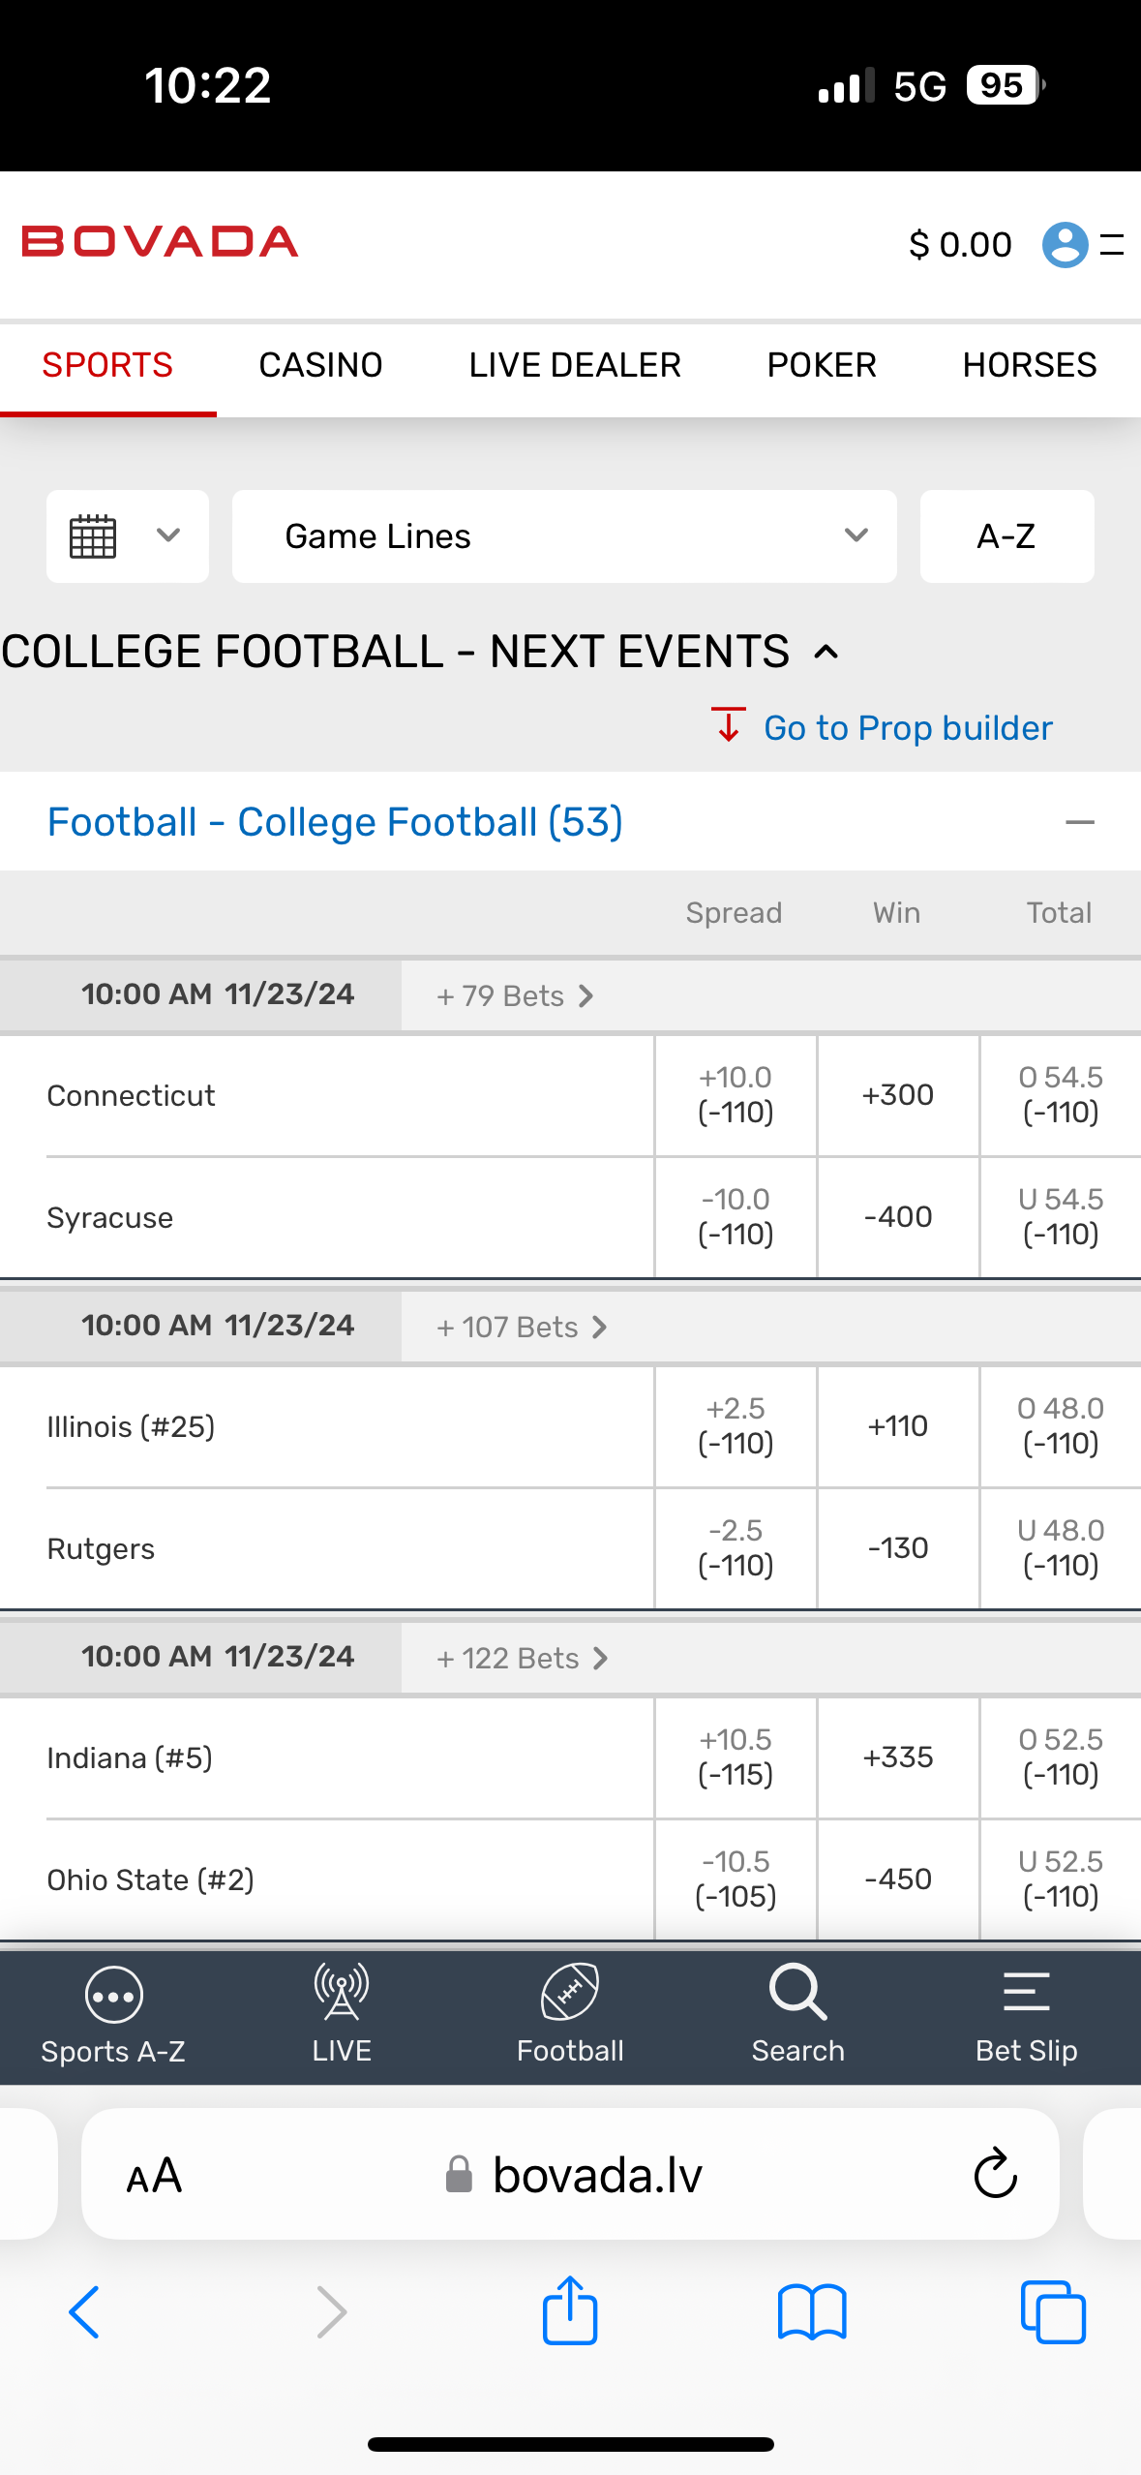Tap the Search magnifier icon

(798, 1993)
